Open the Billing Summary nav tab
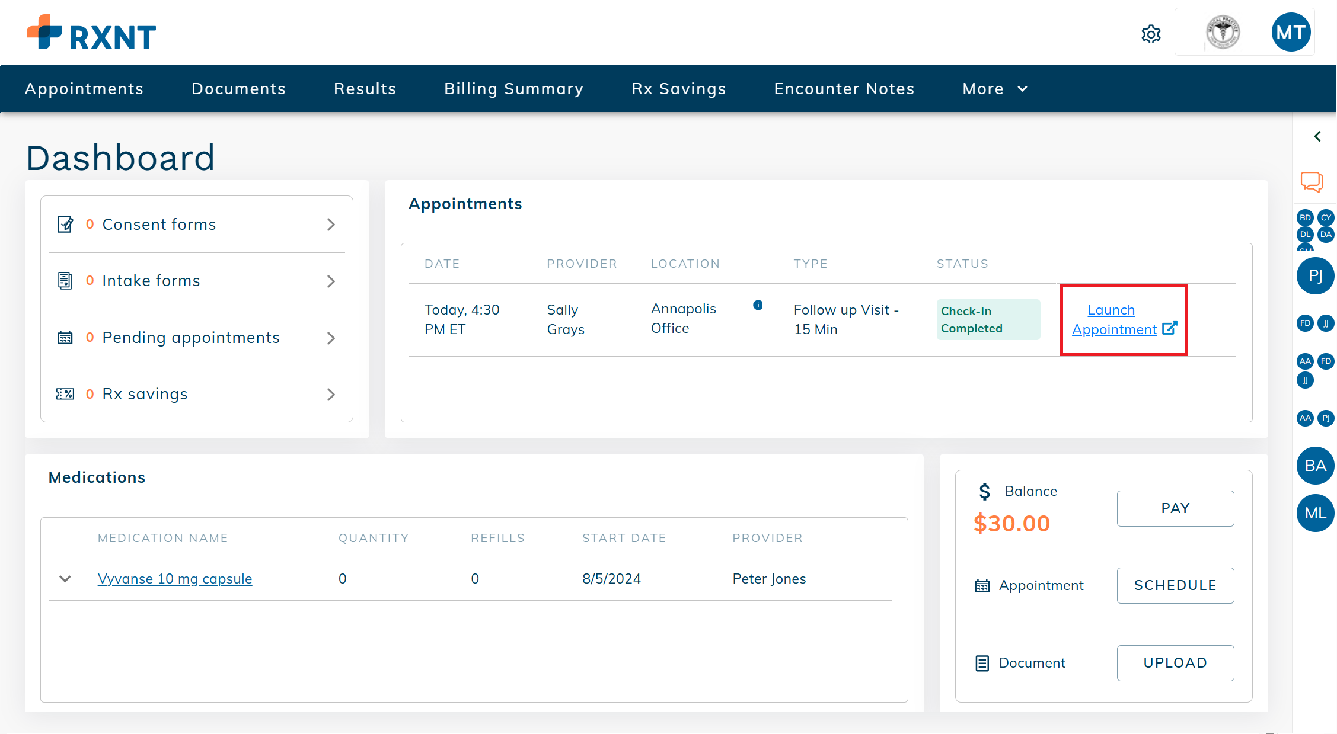The width and height of the screenshot is (1337, 734). pyautogui.click(x=513, y=89)
